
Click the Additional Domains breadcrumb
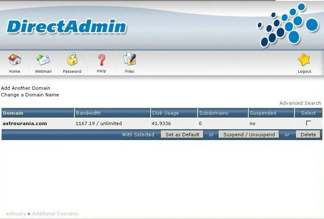click(x=55, y=214)
